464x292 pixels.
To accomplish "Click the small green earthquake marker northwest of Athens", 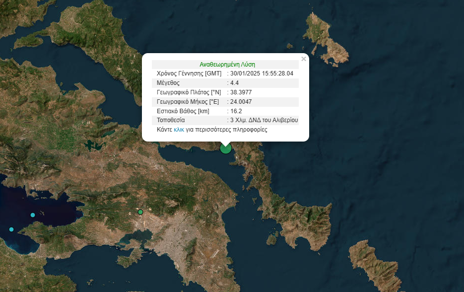I will (x=140, y=212).
